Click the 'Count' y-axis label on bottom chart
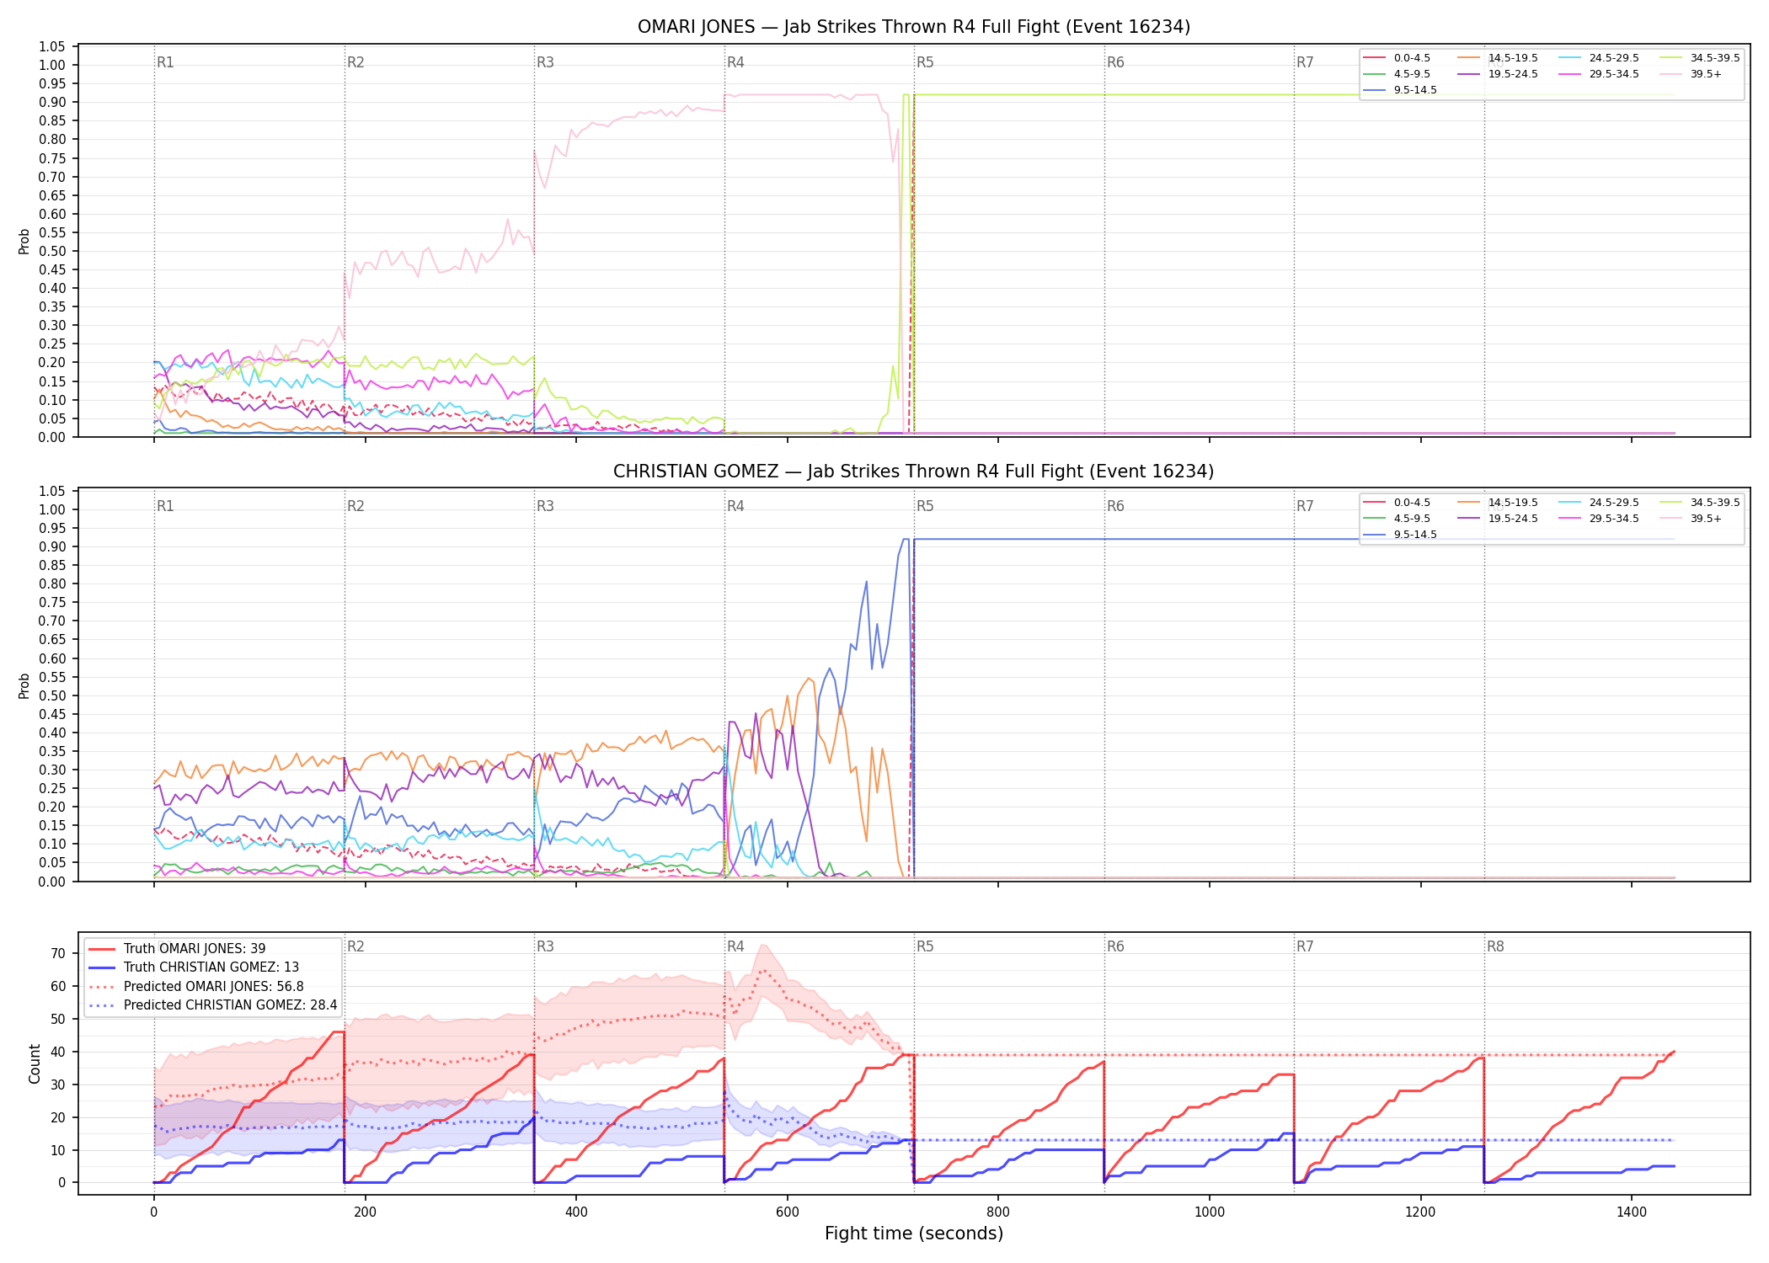Image resolution: width=1769 pixels, height=1263 pixels. coord(35,1063)
